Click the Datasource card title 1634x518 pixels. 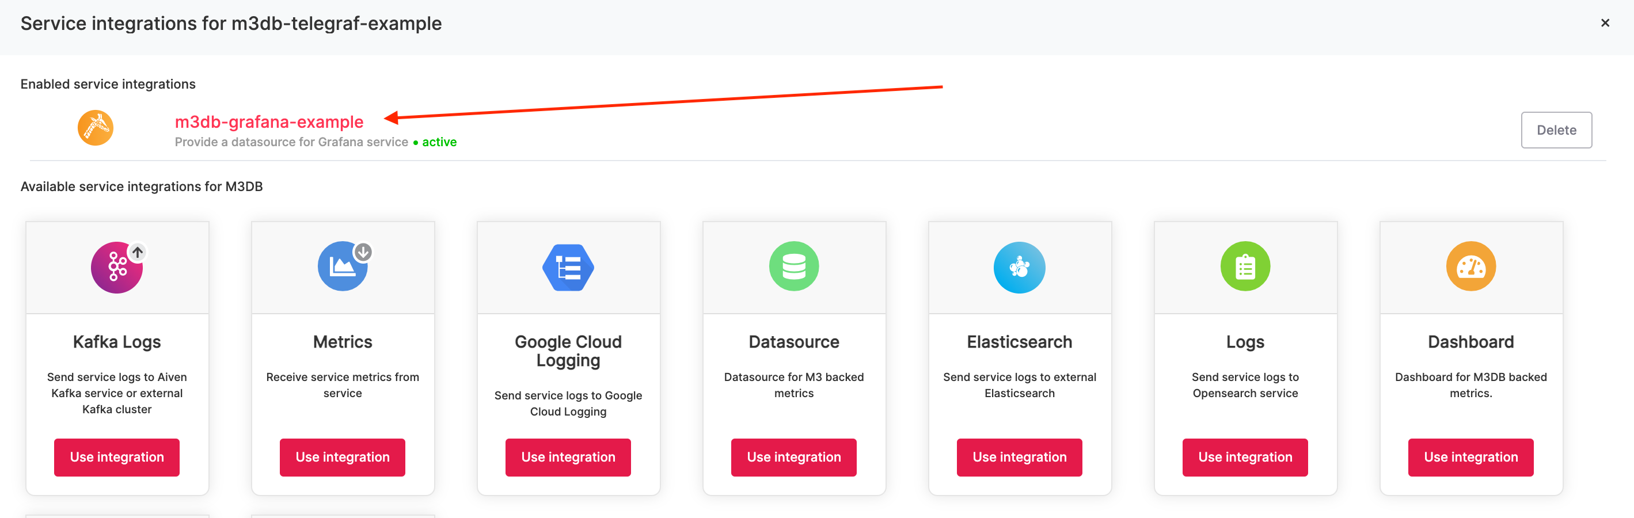[793, 342]
